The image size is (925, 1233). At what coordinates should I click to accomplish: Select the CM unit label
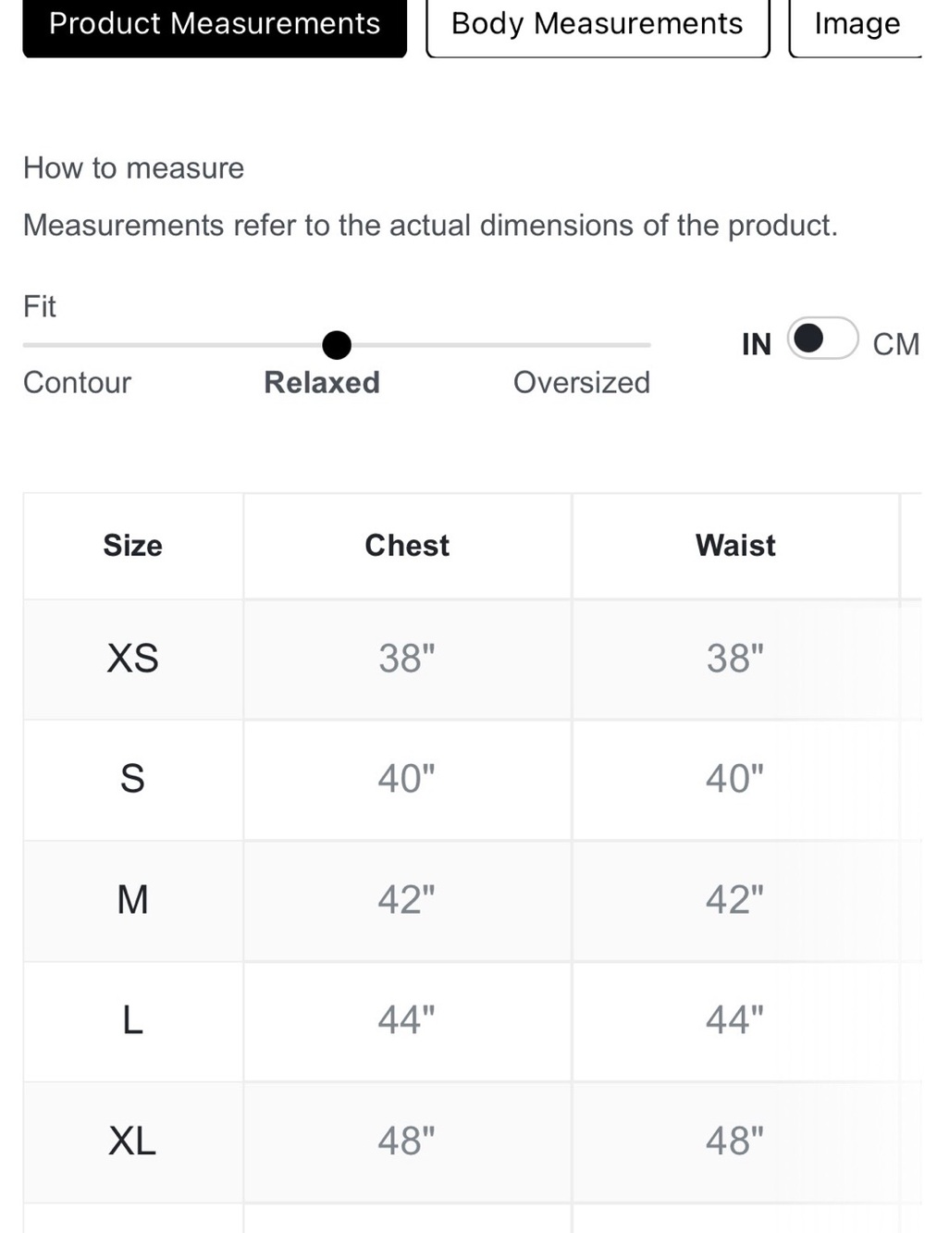click(x=895, y=344)
